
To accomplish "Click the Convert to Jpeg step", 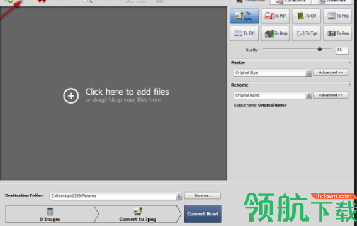I will point(137,214).
